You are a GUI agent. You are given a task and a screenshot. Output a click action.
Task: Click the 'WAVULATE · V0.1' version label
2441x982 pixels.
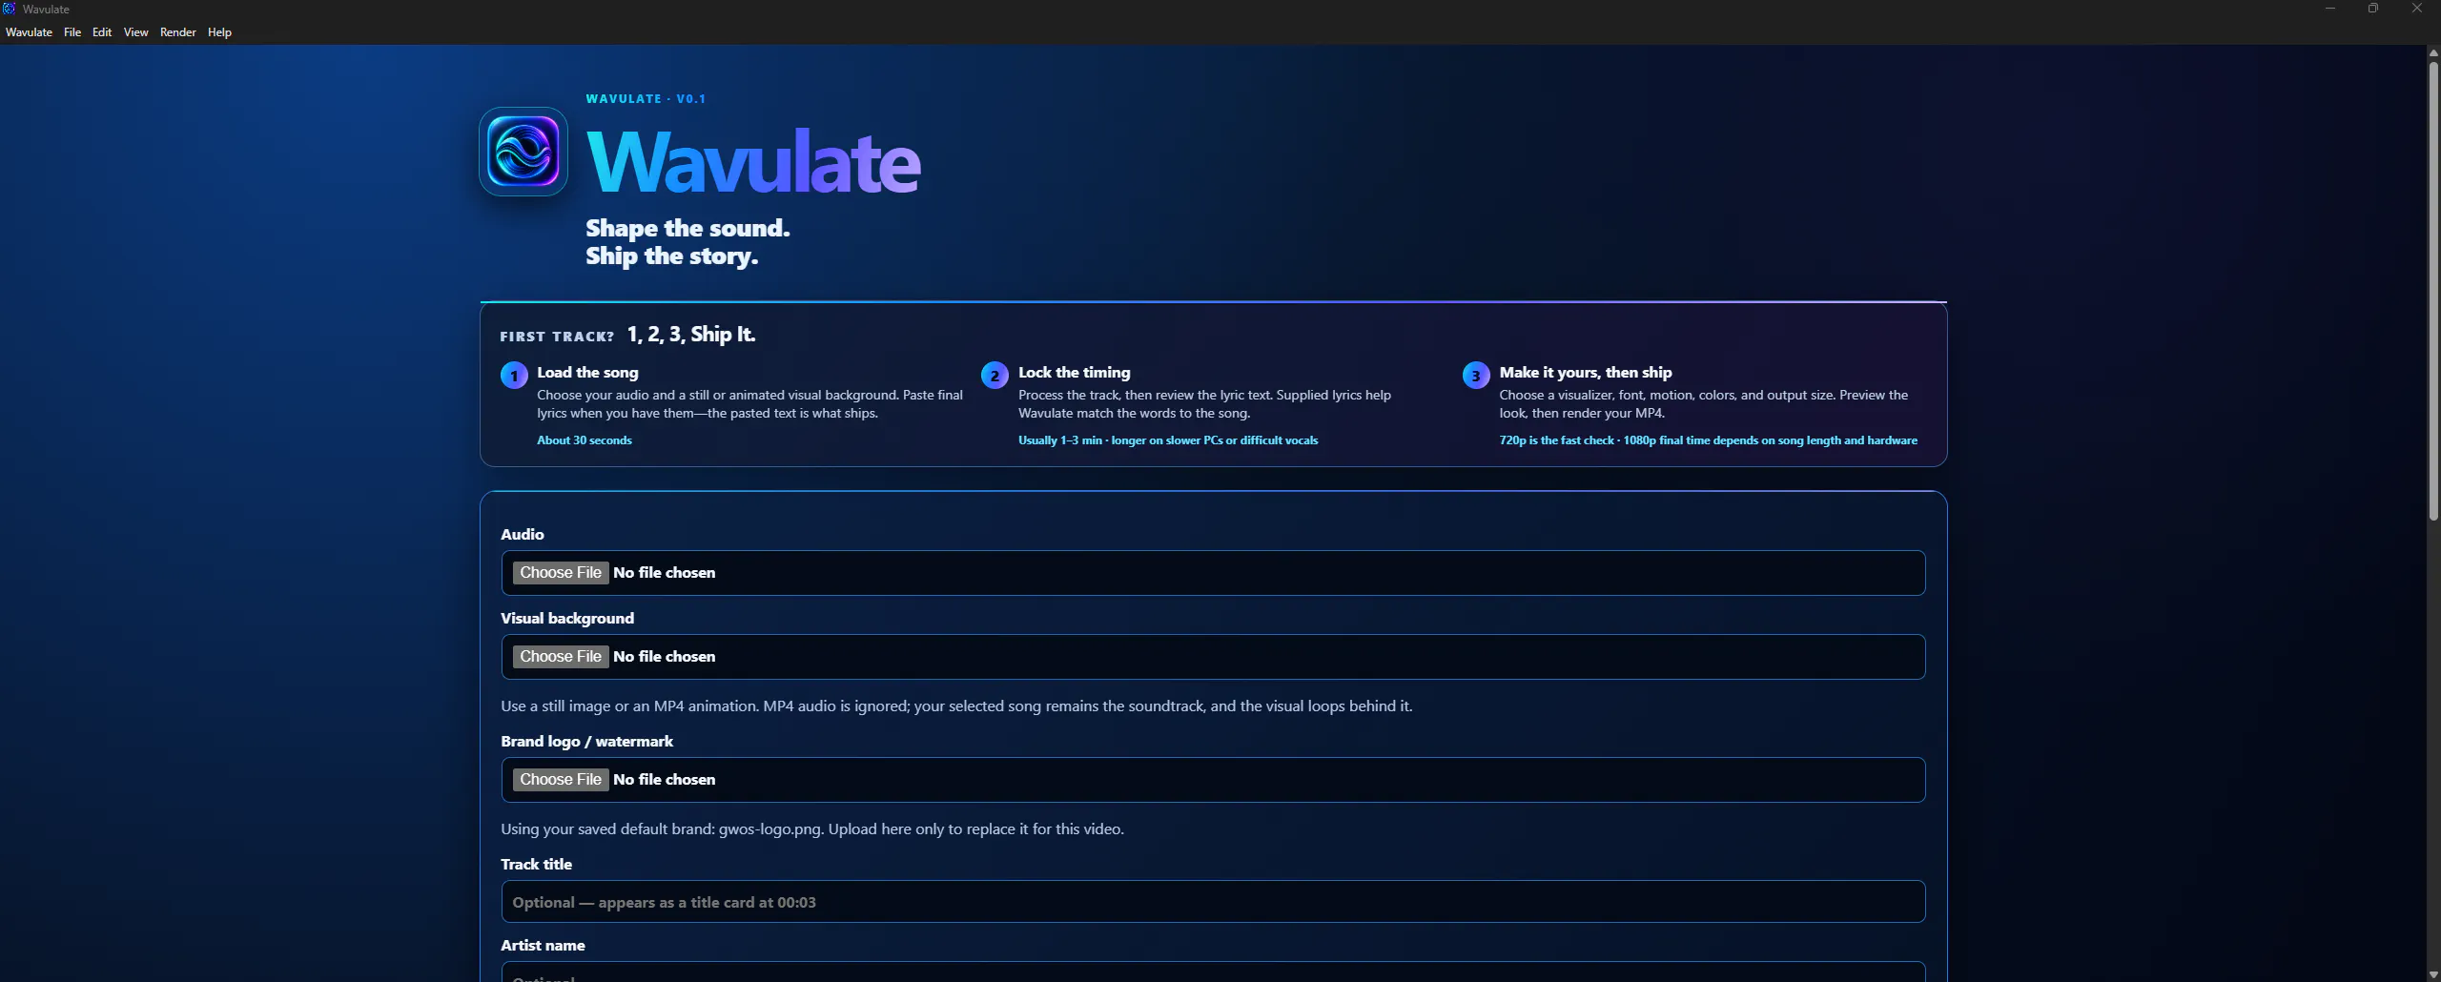[646, 99]
